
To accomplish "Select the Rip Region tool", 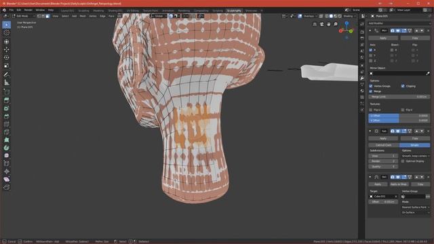I will (x=7, y=187).
